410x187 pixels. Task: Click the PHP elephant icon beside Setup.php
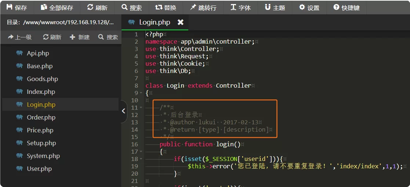[x=19, y=143]
